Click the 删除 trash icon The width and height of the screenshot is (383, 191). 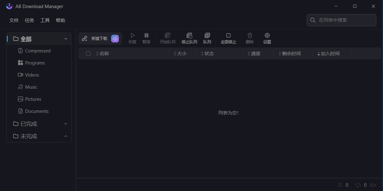(250, 35)
